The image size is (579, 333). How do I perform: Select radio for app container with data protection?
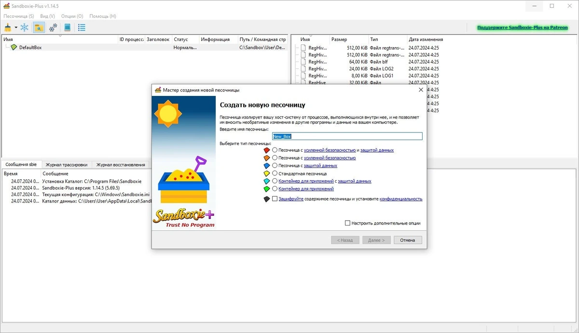pyautogui.click(x=275, y=181)
